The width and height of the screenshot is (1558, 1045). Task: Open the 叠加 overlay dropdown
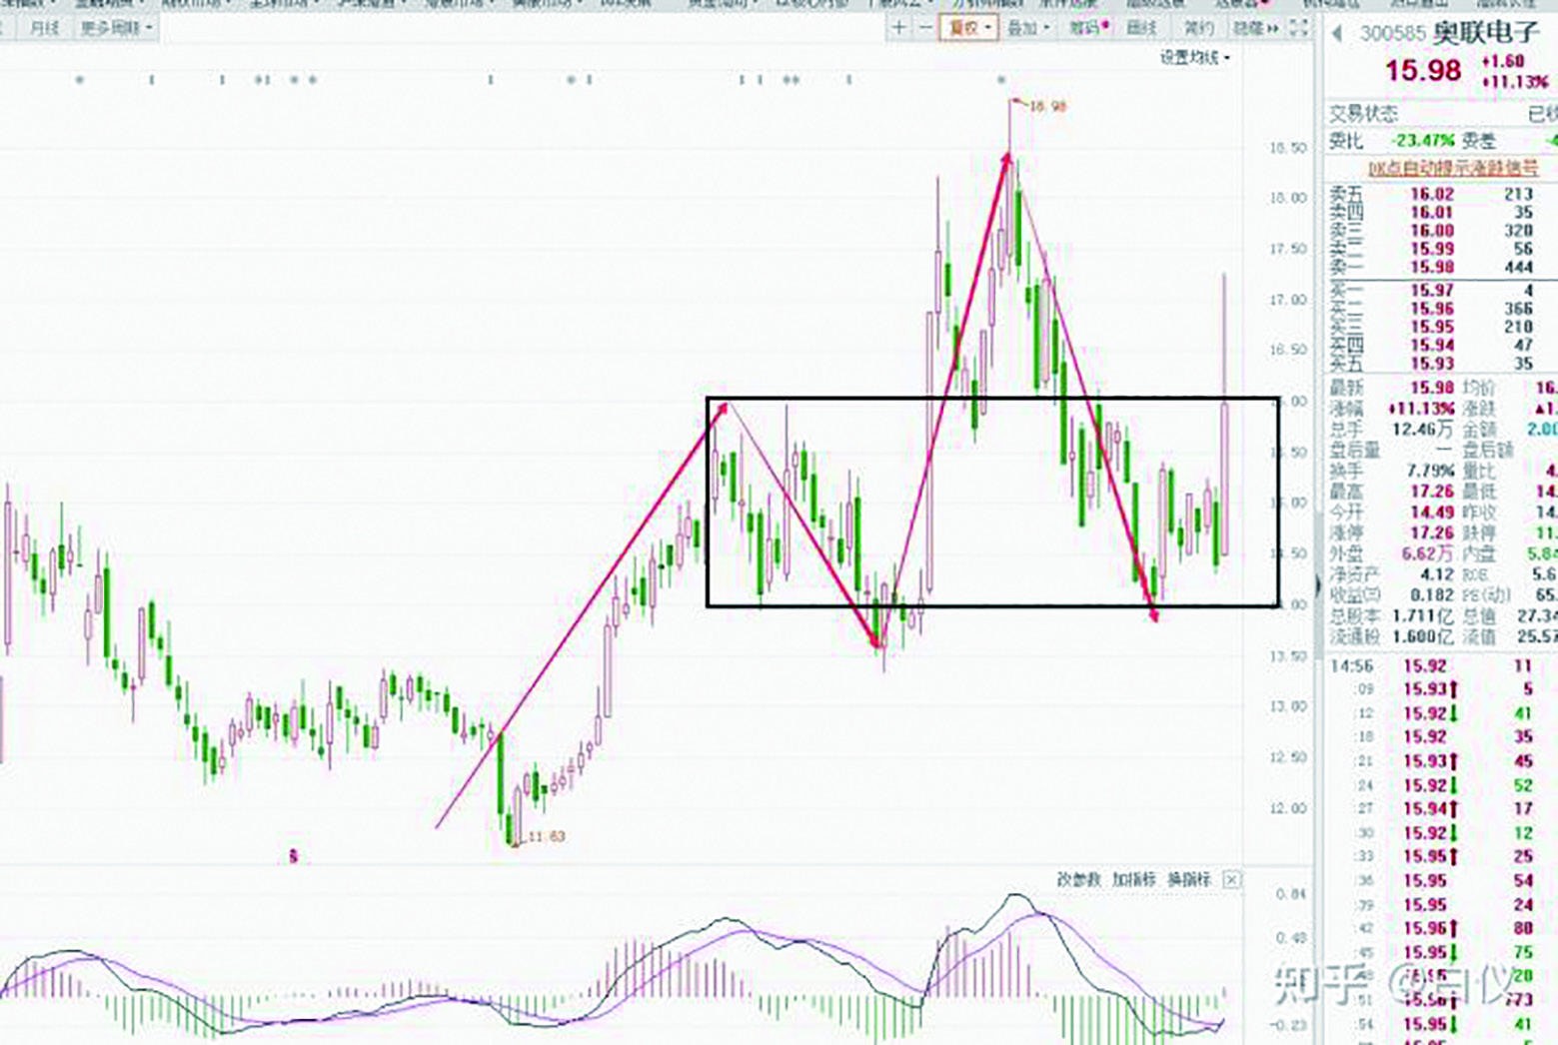pos(1027,28)
